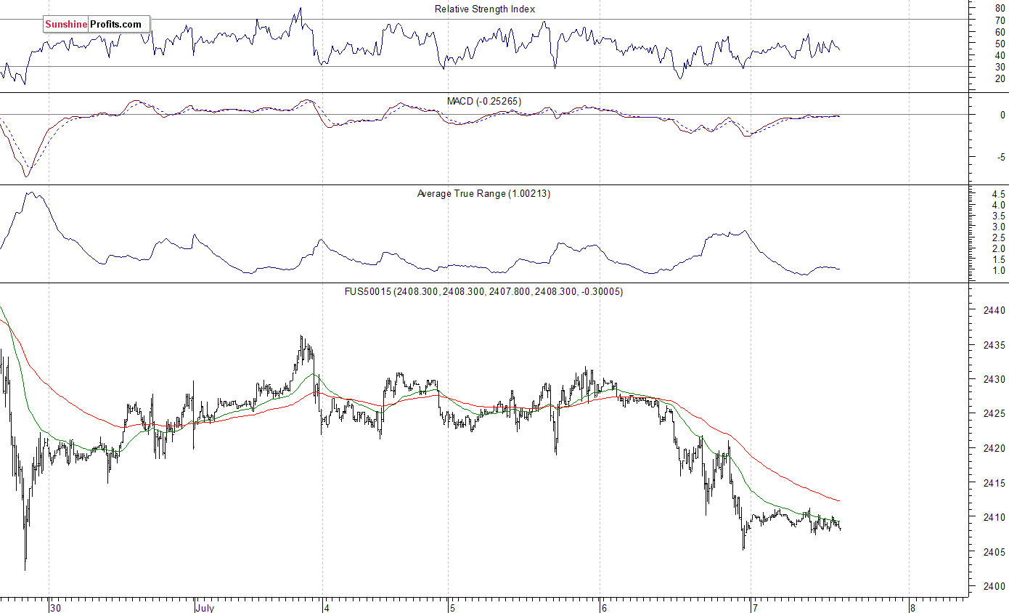
Task: Click the MACD -5 axis label
Action: click(1001, 157)
